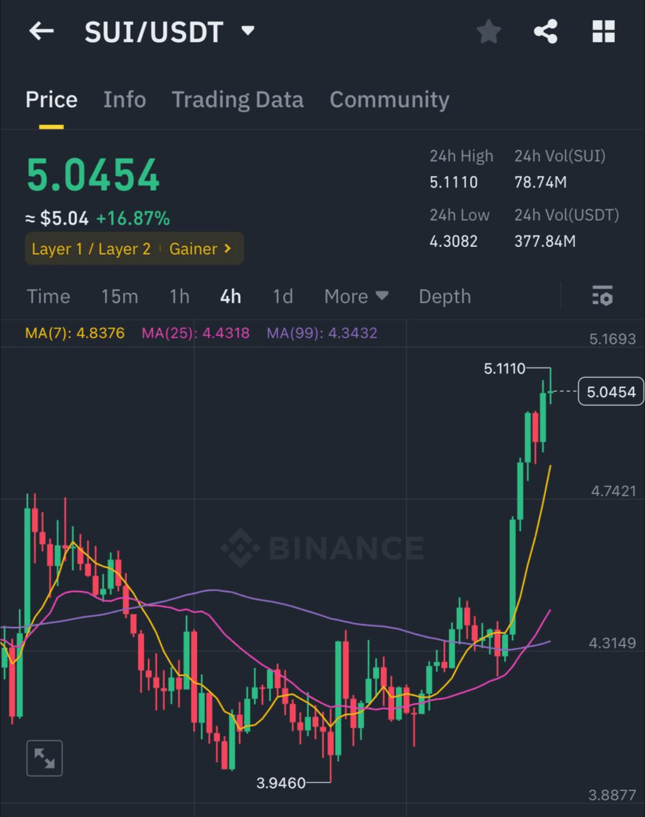Select the 1h interval

(x=179, y=296)
